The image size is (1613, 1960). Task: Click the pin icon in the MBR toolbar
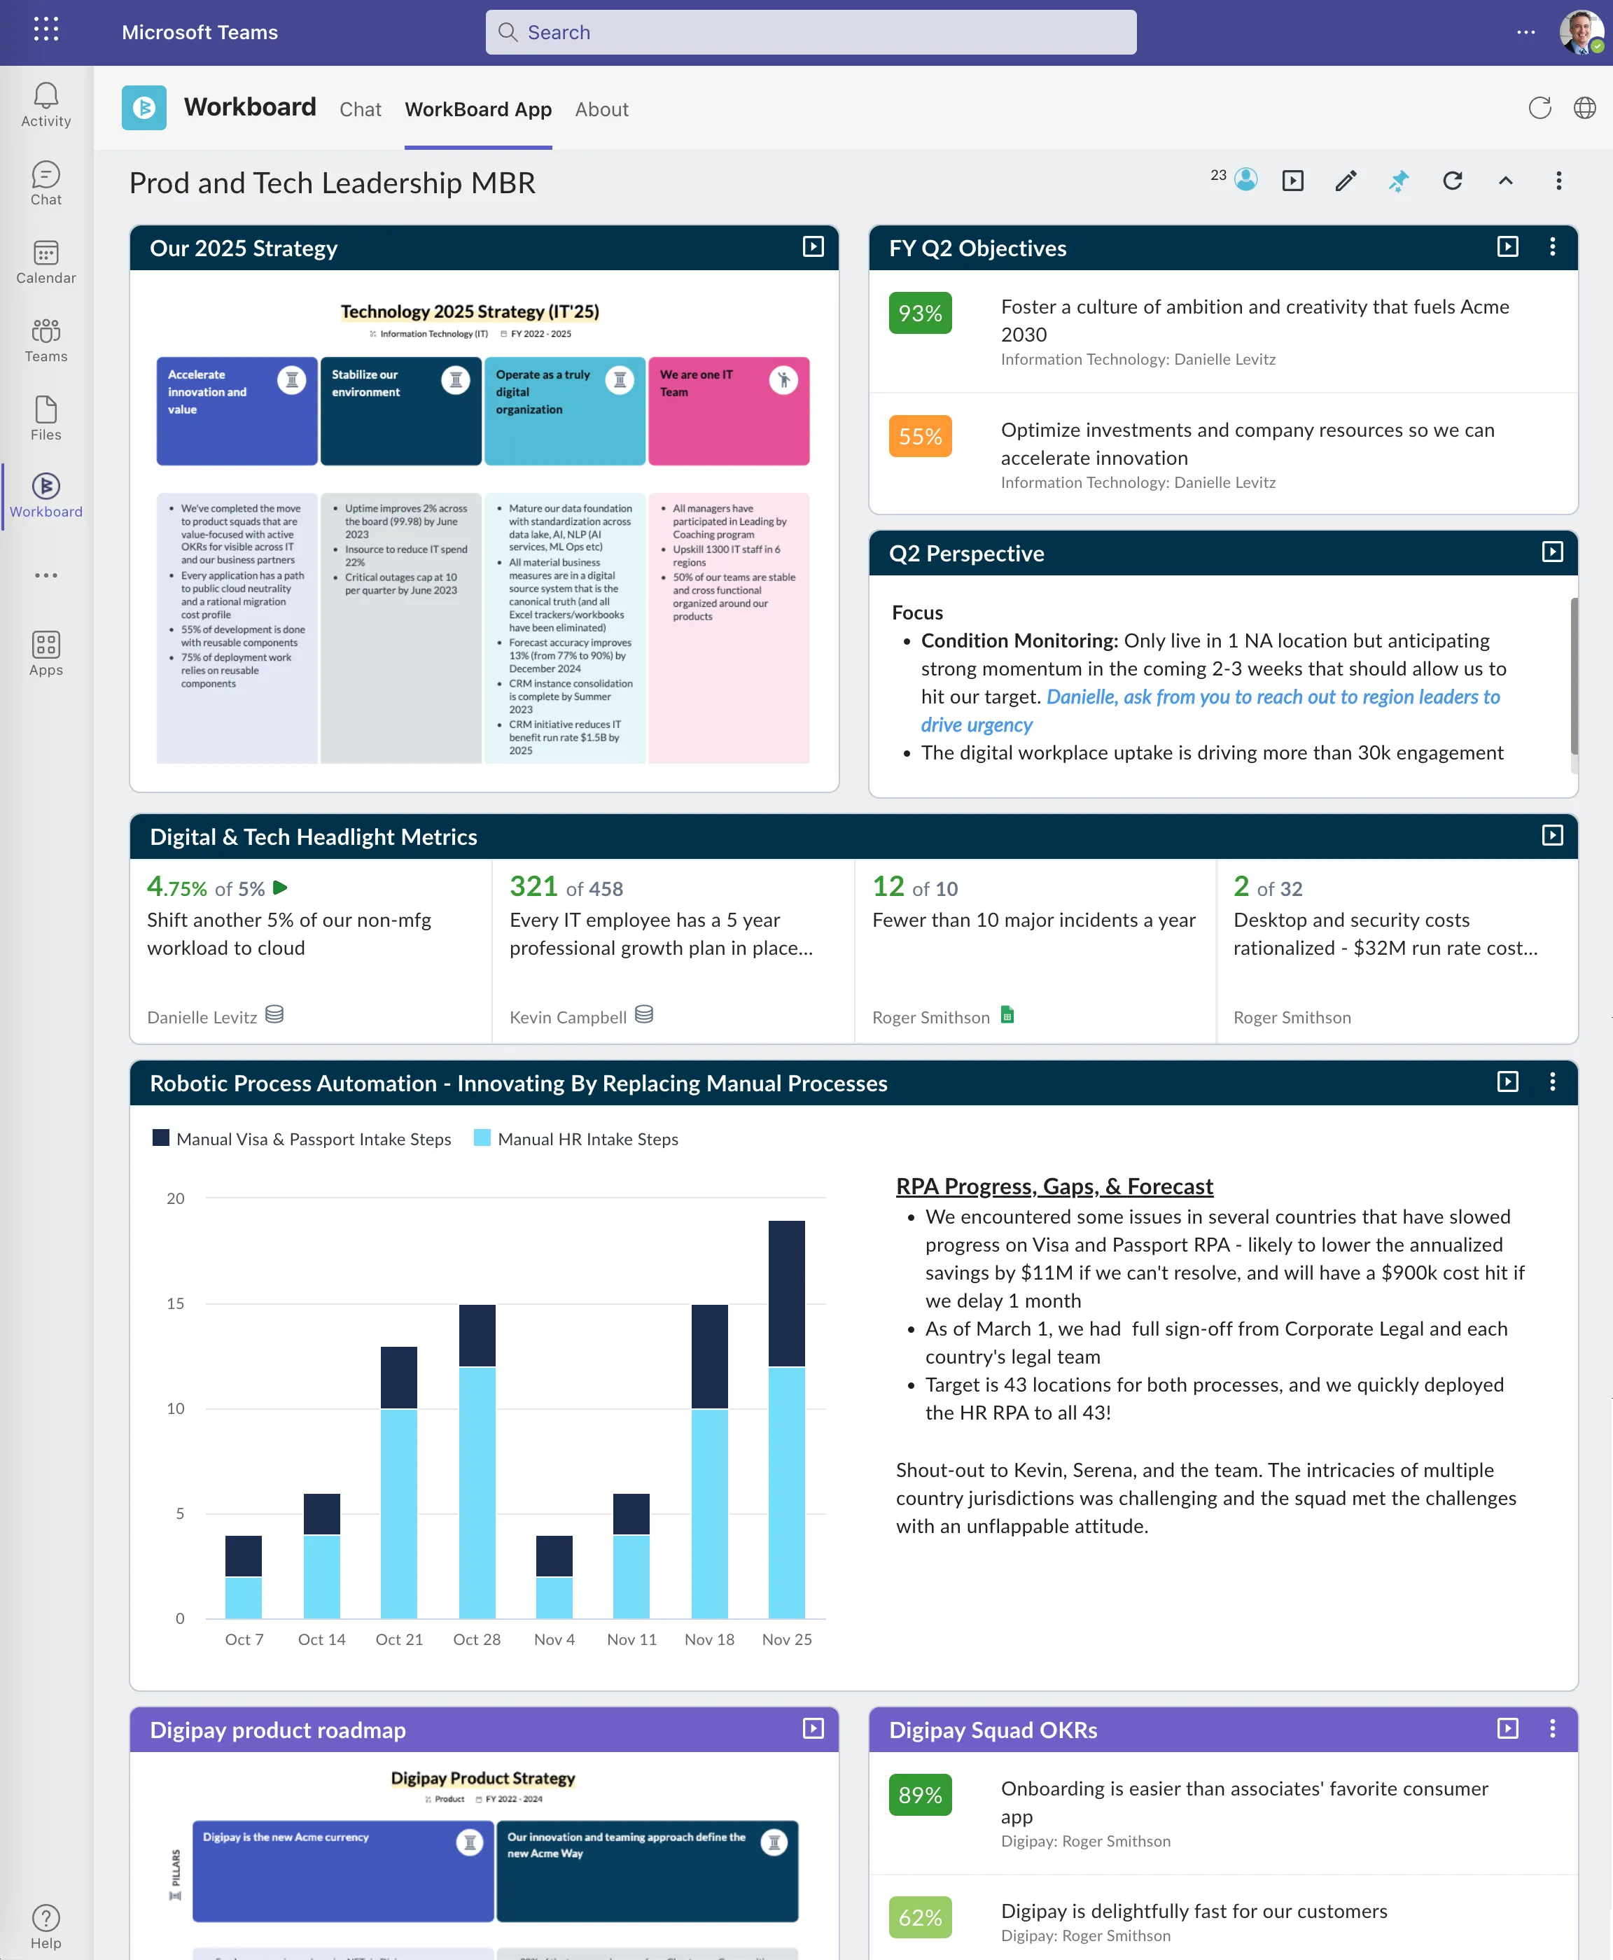pyautogui.click(x=1398, y=181)
